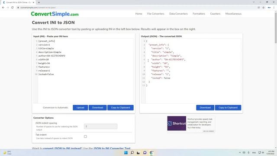Click 'author=OA-AllTECHINFO' input line

52,56
